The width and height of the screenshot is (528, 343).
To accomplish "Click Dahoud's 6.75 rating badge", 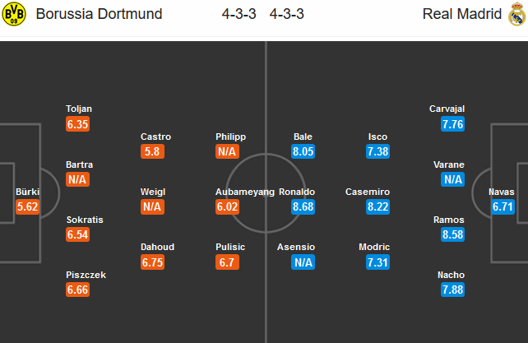I will (152, 262).
